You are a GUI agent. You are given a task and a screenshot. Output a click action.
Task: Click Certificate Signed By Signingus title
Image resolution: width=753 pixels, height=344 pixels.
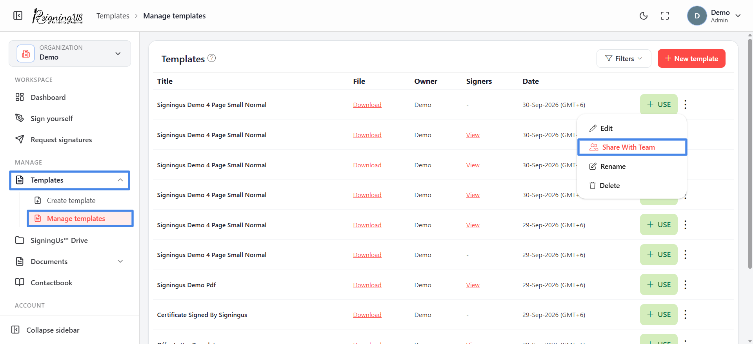click(x=202, y=315)
